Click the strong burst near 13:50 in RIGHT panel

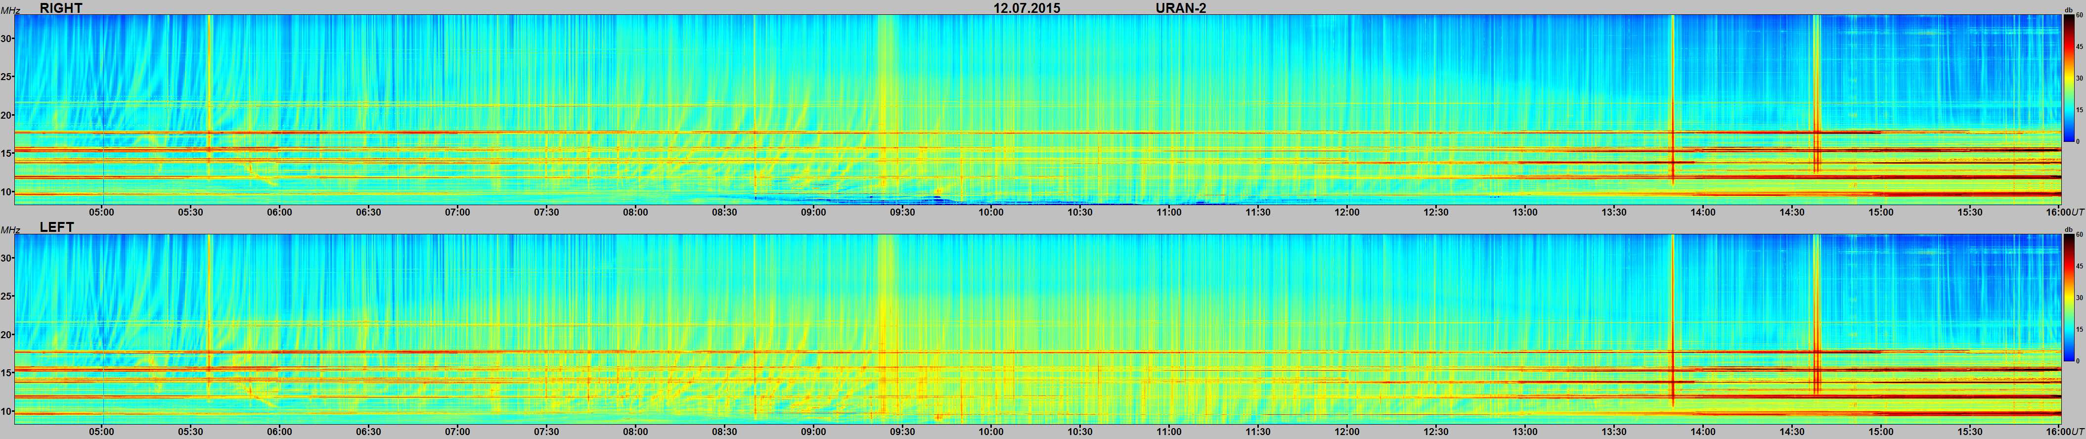(1672, 100)
